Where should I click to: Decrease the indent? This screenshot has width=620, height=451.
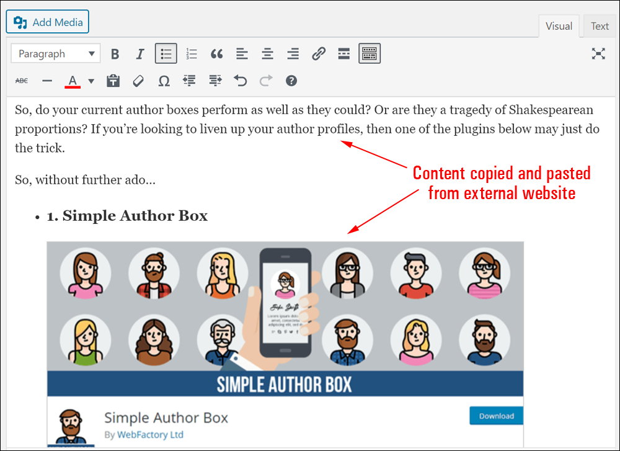[x=189, y=81]
